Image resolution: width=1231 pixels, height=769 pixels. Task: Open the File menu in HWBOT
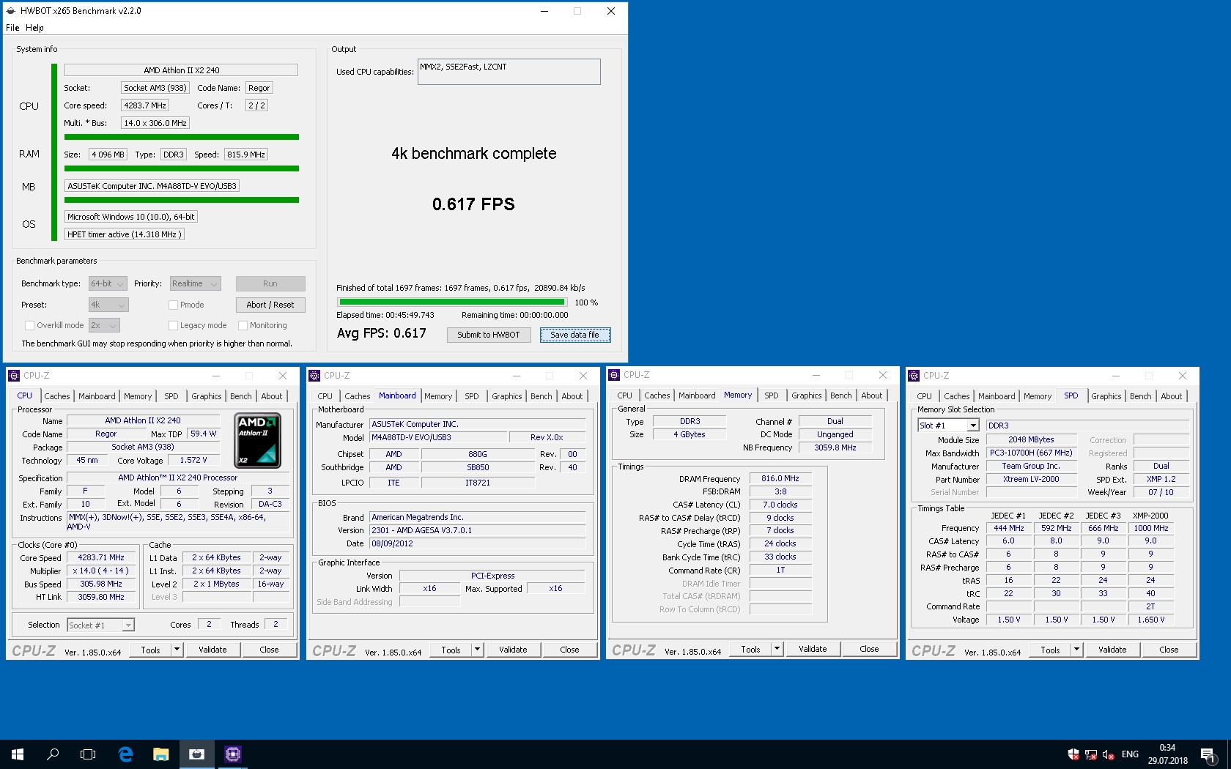(x=12, y=28)
